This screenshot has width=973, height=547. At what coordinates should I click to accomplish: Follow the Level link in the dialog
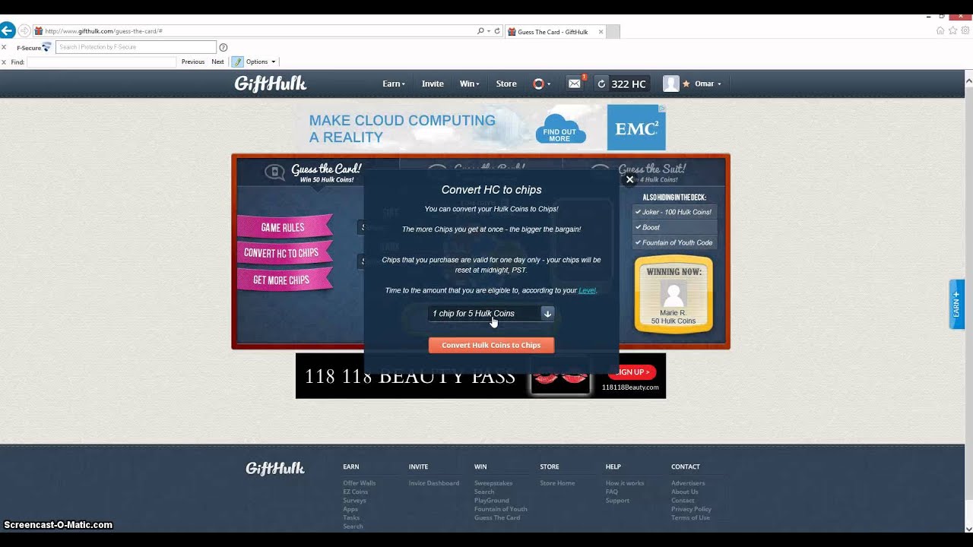(587, 290)
